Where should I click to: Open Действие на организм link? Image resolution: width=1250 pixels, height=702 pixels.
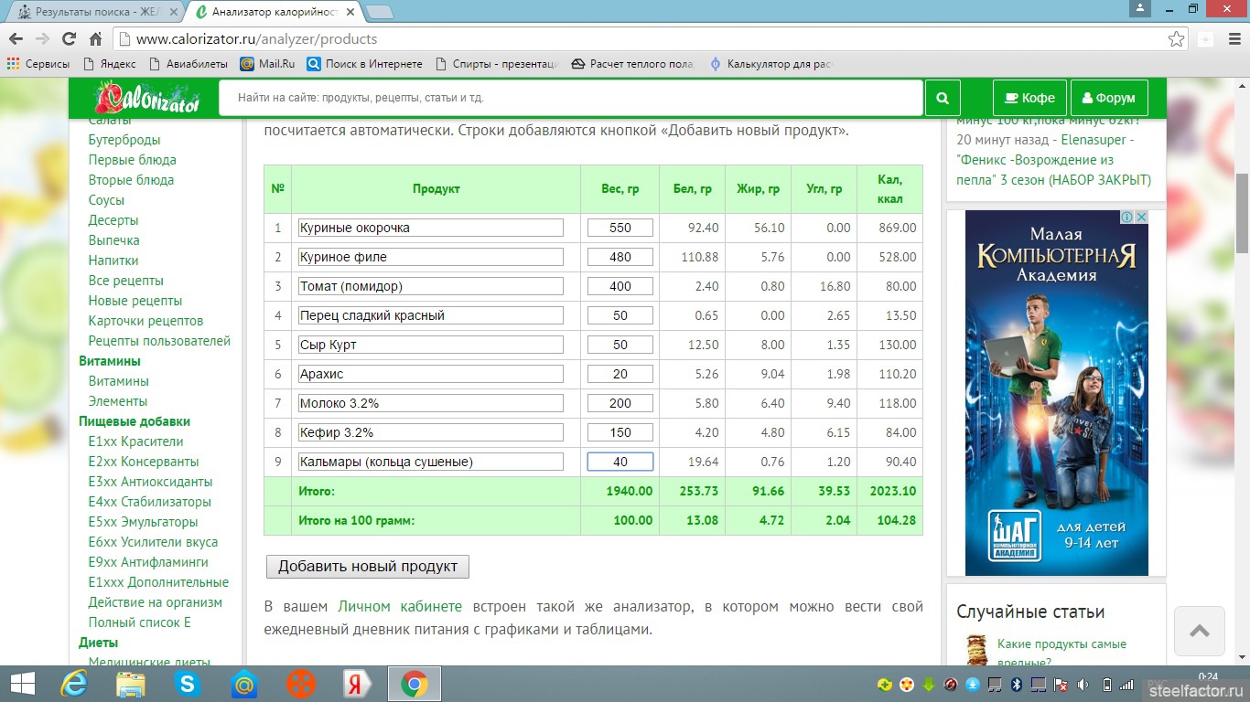coord(155,602)
